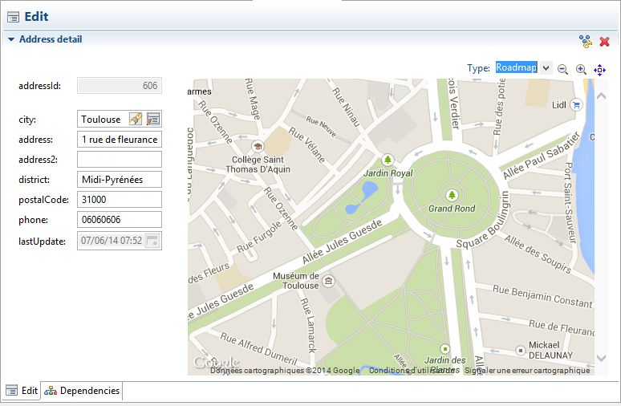Open the city selection list icon
The width and height of the screenshot is (621, 406).
153,119
